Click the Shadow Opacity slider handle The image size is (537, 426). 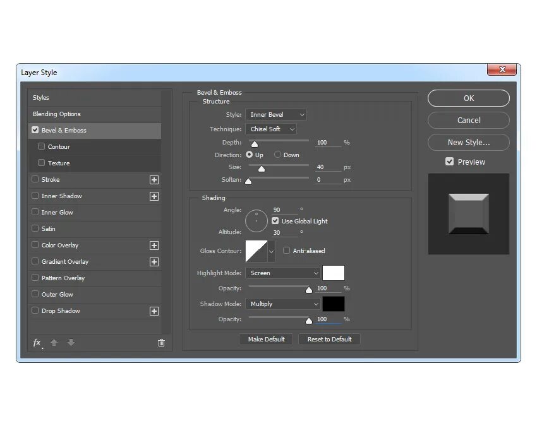pos(309,321)
